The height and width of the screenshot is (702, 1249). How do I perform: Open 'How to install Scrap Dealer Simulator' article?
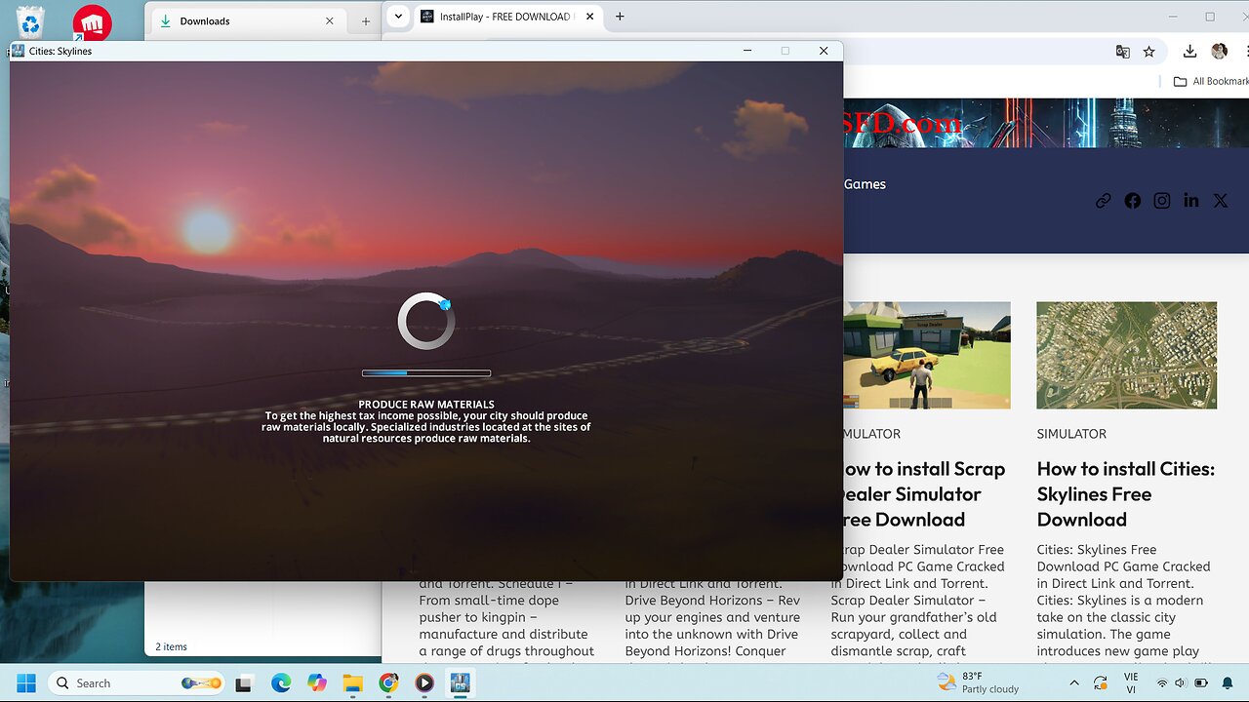(x=924, y=494)
